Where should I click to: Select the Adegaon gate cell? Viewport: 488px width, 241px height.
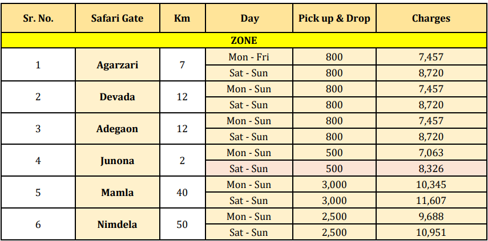[x=118, y=129]
